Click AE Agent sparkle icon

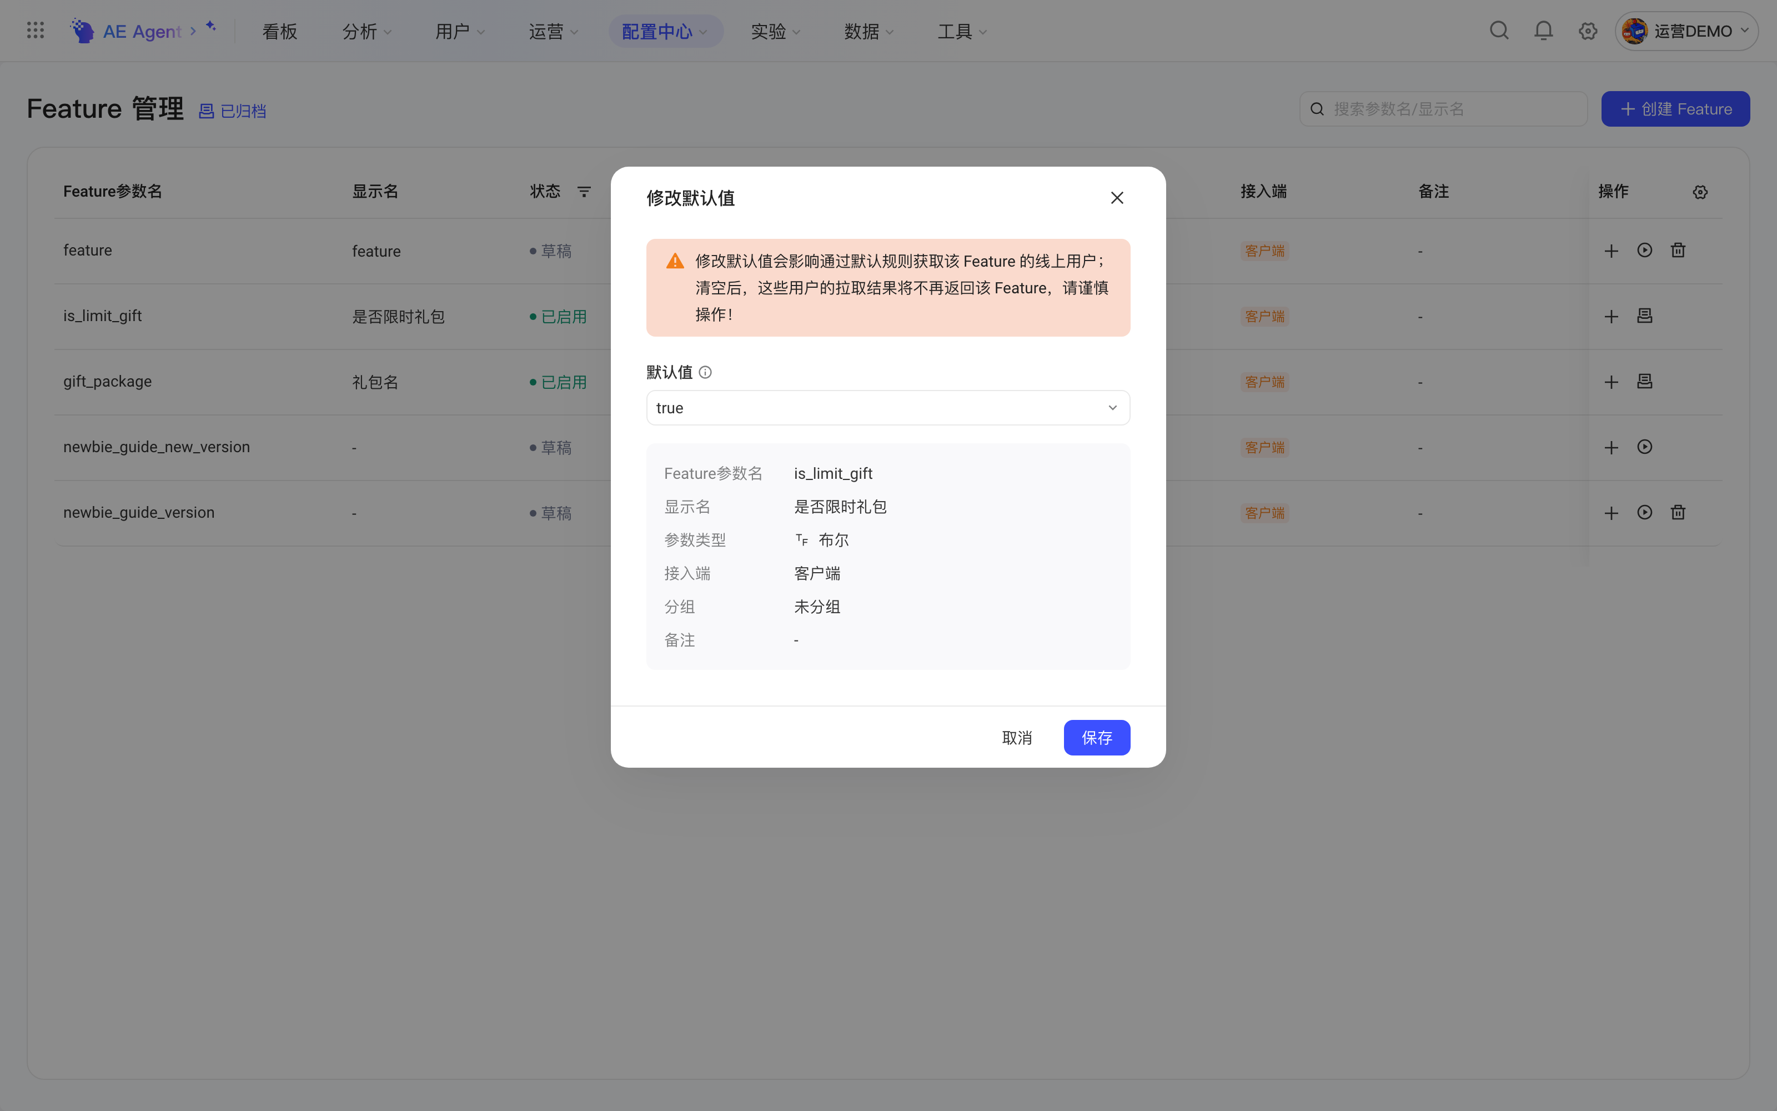[x=211, y=26]
